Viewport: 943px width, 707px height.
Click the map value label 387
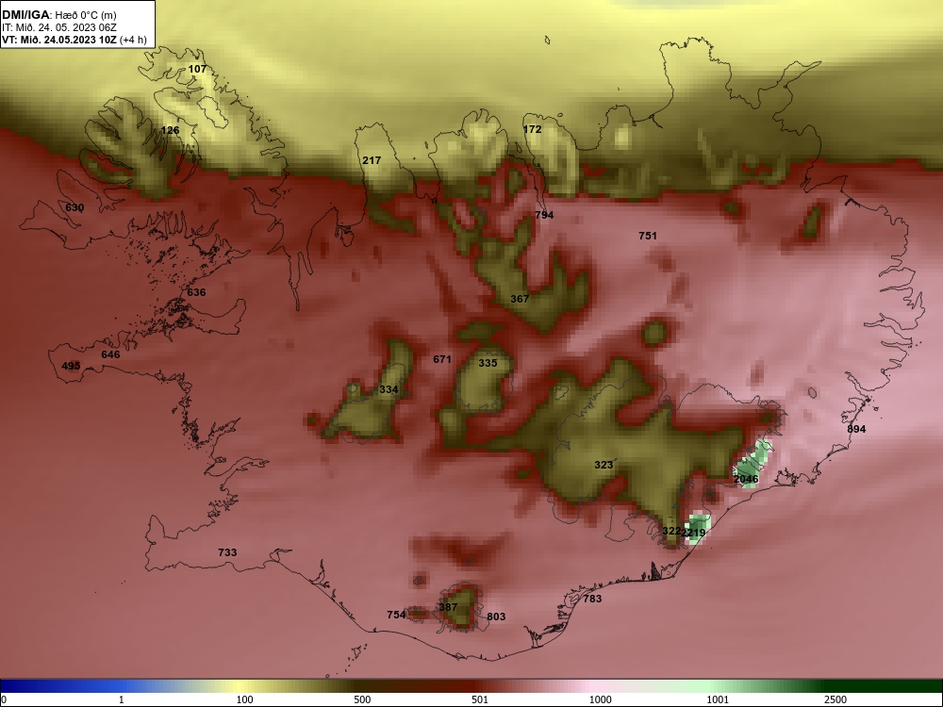point(448,607)
